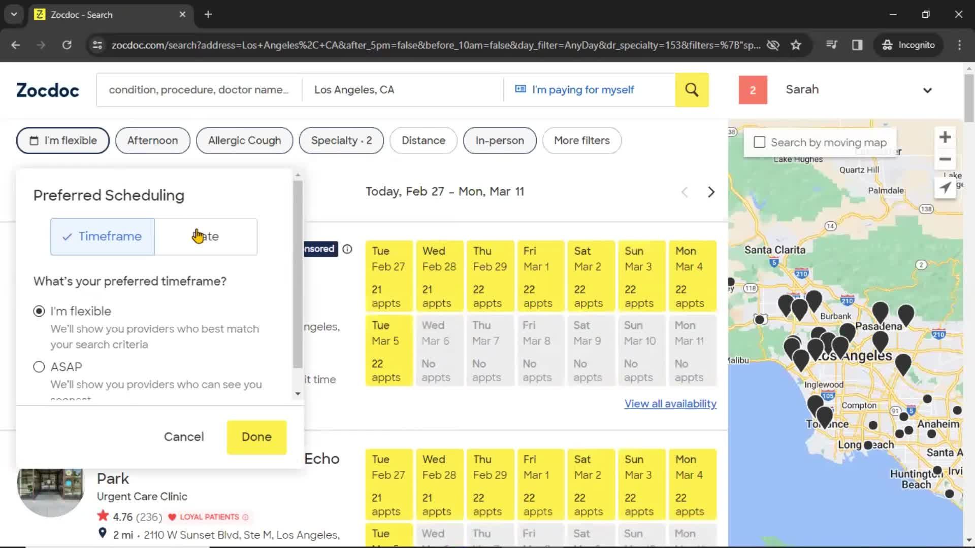Click the Incognito indicator
This screenshot has width=975, height=548.
(x=908, y=45)
